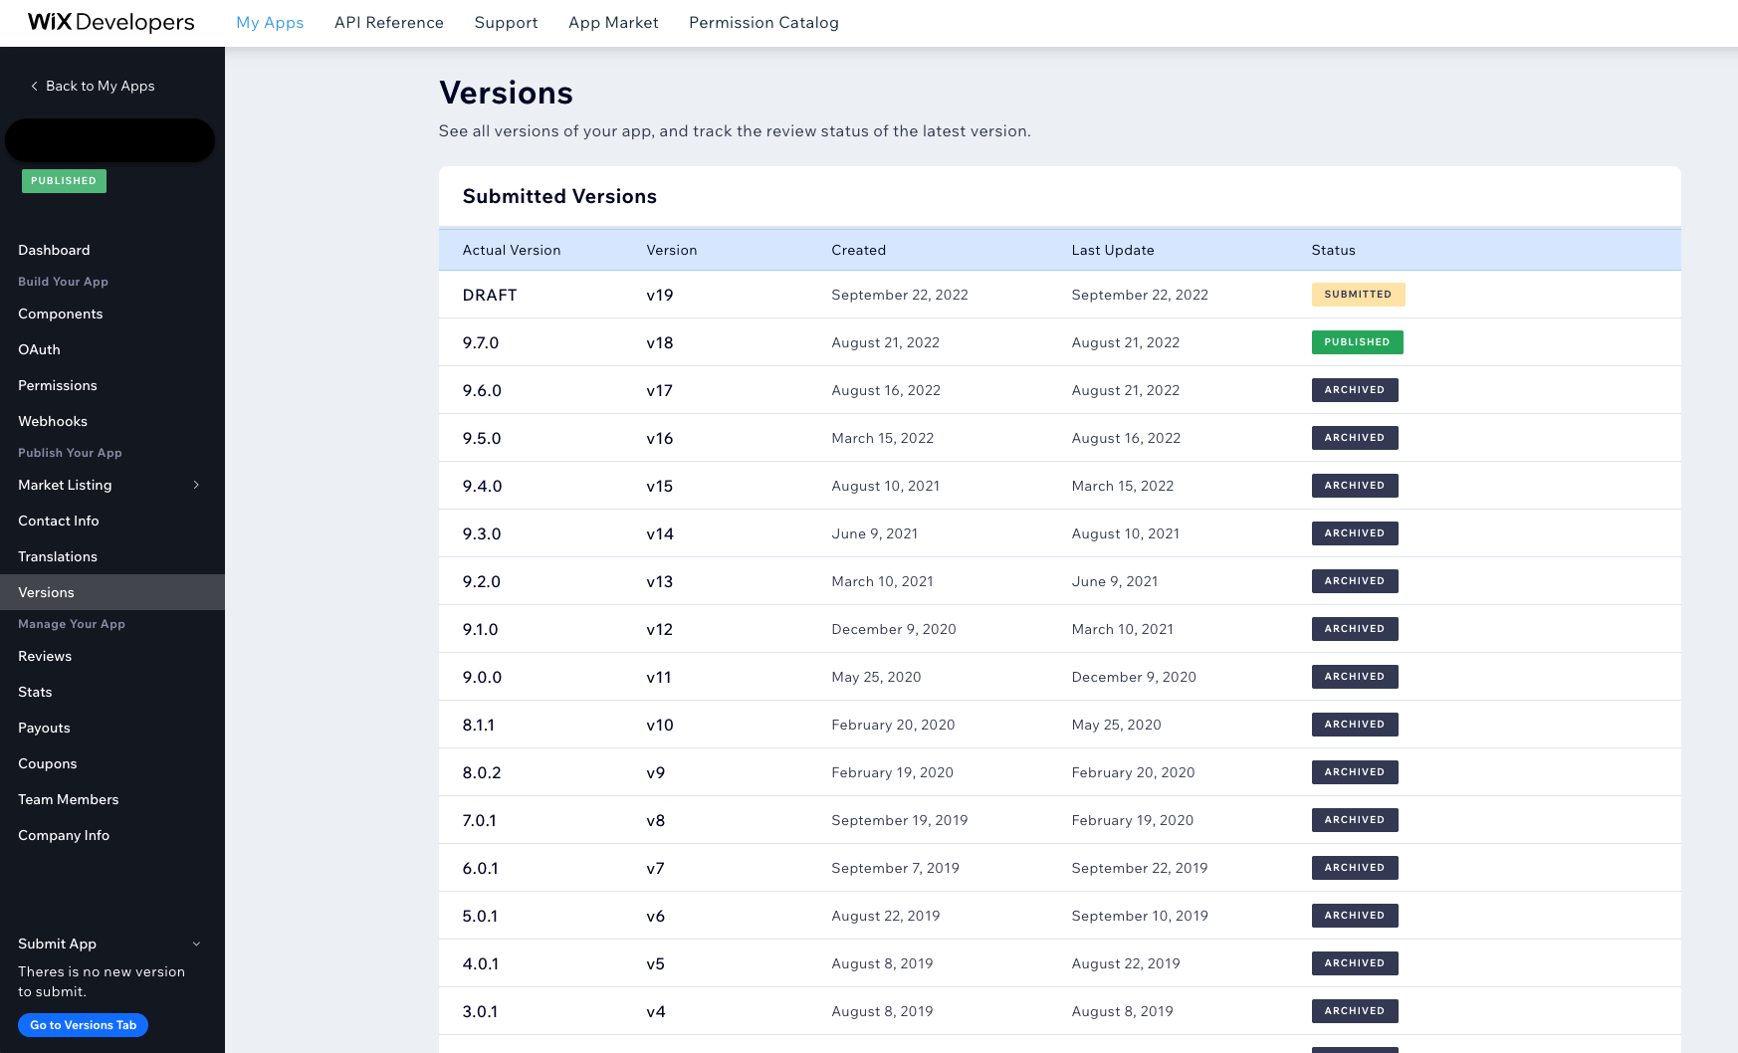The image size is (1738, 1053).
Task: Click the Back to My Apps chevron
Action: [x=34, y=86]
